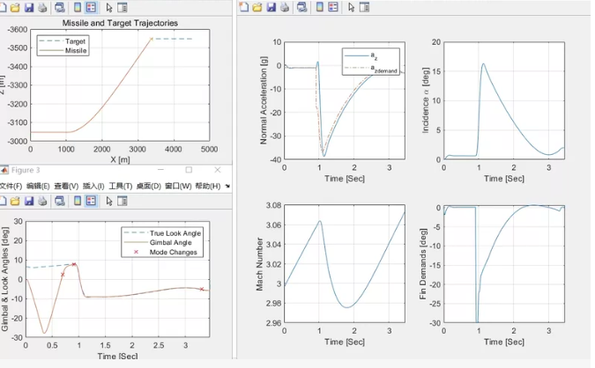This screenshot has height=368, width=595.
Task: Print the Missile and Target Trajectories figure
Action: [42, 8]
